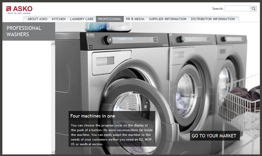
Task: Click the Search: label
Action: tap(218, 9)
